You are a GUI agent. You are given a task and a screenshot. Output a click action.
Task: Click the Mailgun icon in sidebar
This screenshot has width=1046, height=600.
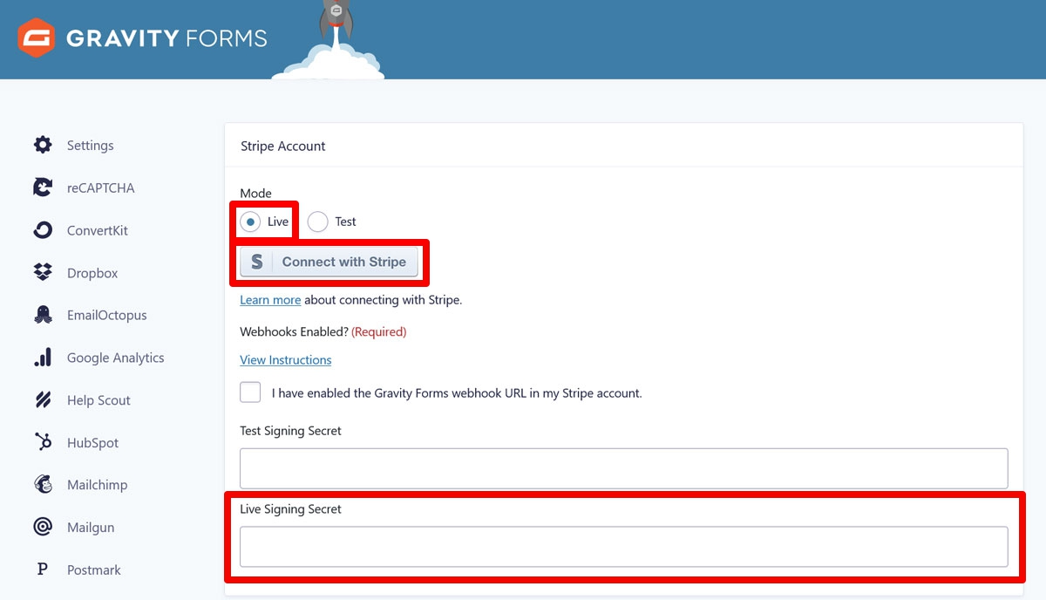click(43, 527)
